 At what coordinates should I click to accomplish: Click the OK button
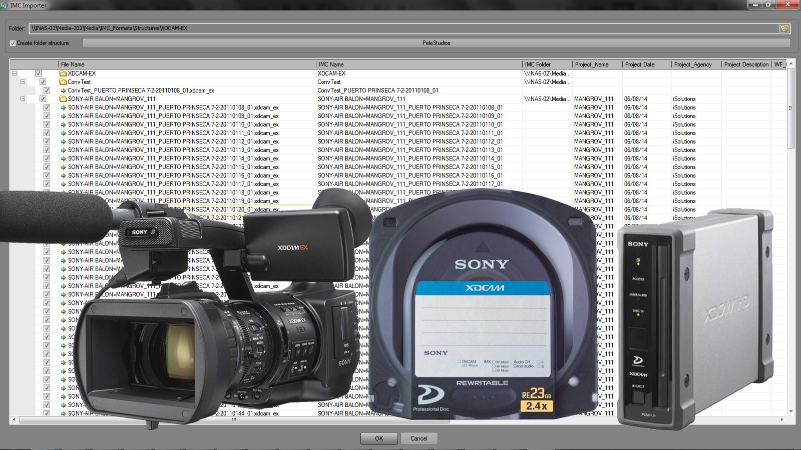pyautogui.click(x=379, y=438)
